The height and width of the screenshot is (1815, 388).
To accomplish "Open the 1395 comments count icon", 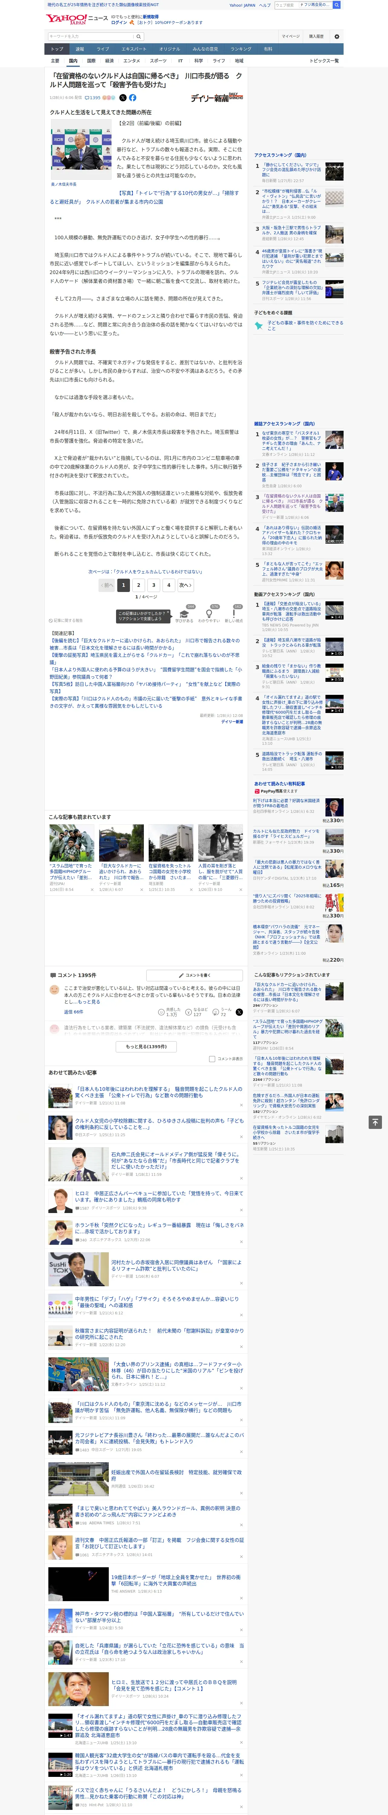I will (x=93, y=98).
